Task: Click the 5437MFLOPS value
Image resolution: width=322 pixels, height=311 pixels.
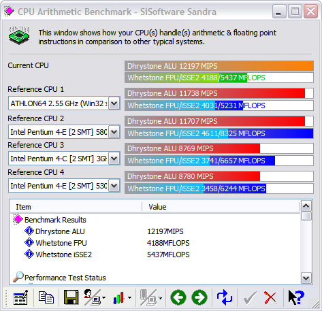Action: pyautogui.click(x=168, y=255)
